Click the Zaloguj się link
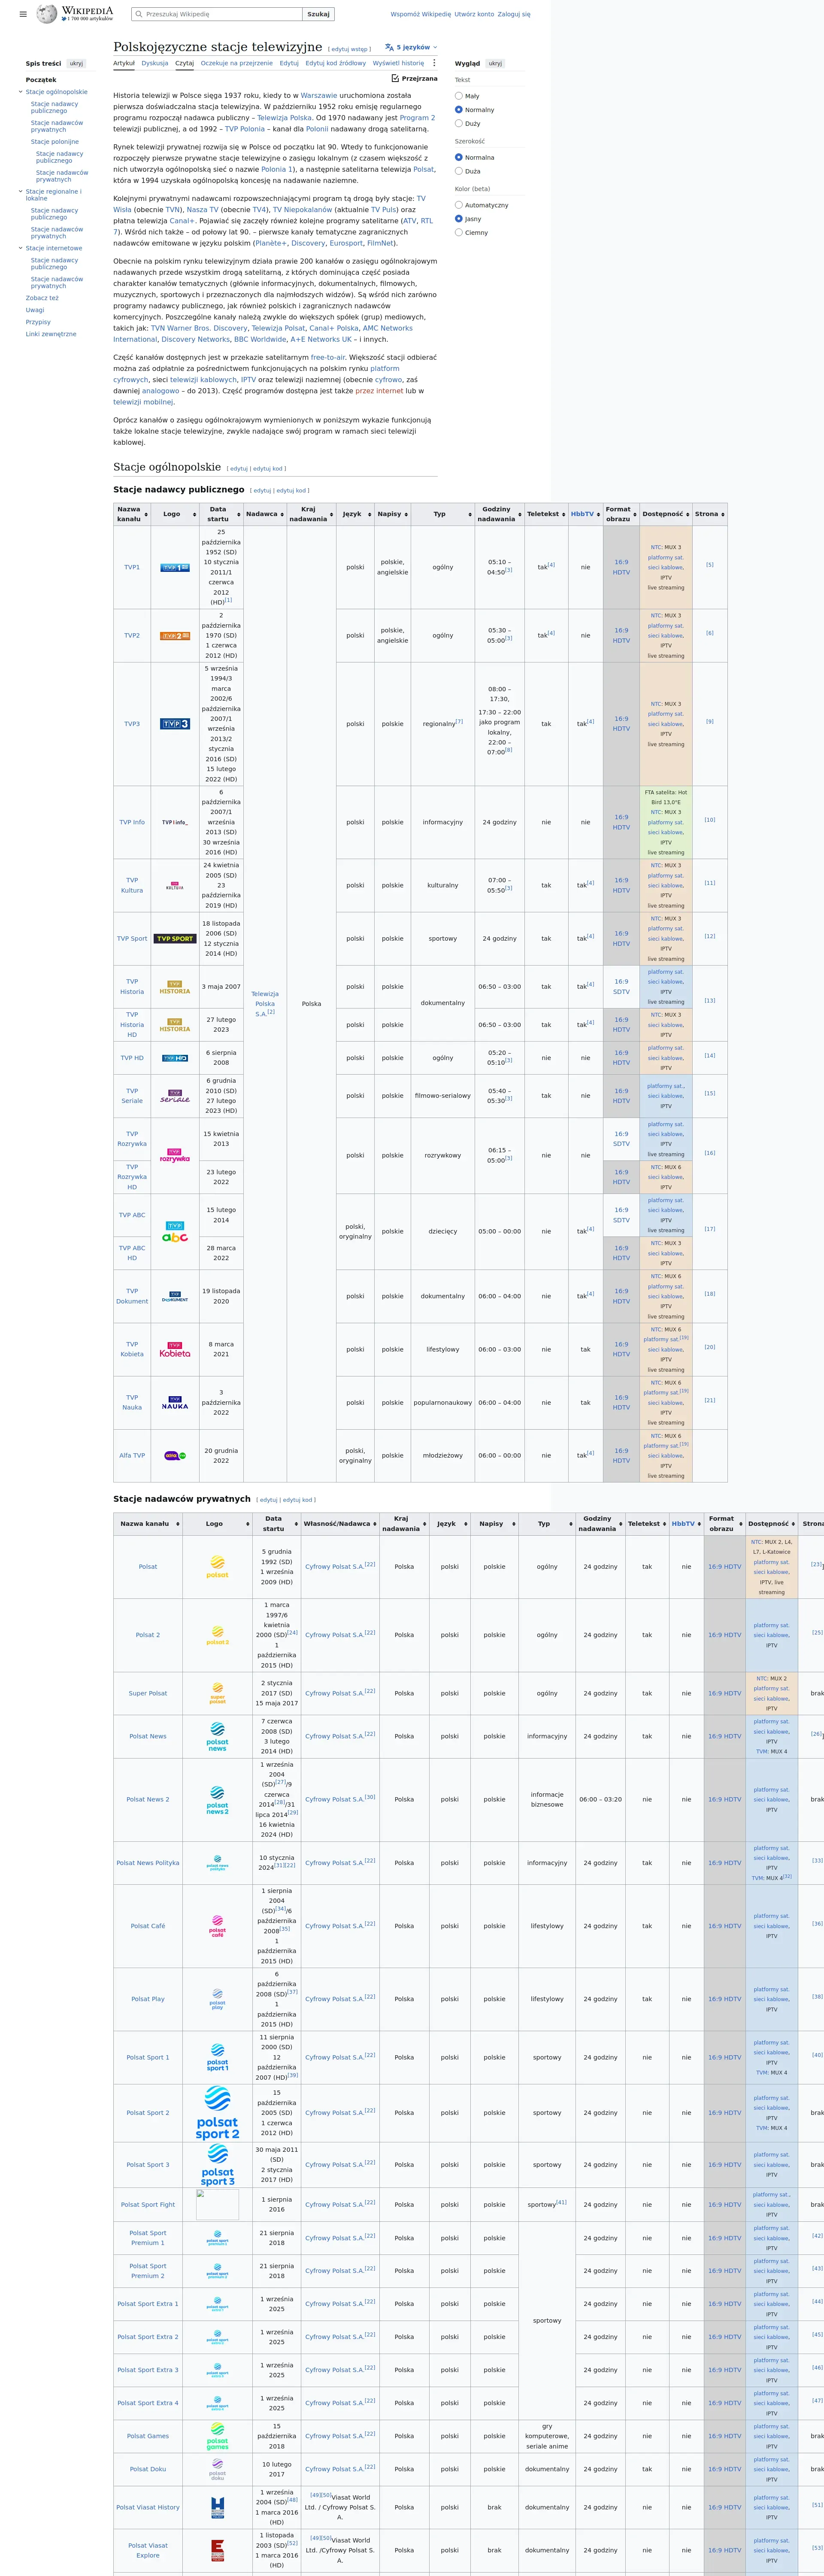 tap(514, 14)
